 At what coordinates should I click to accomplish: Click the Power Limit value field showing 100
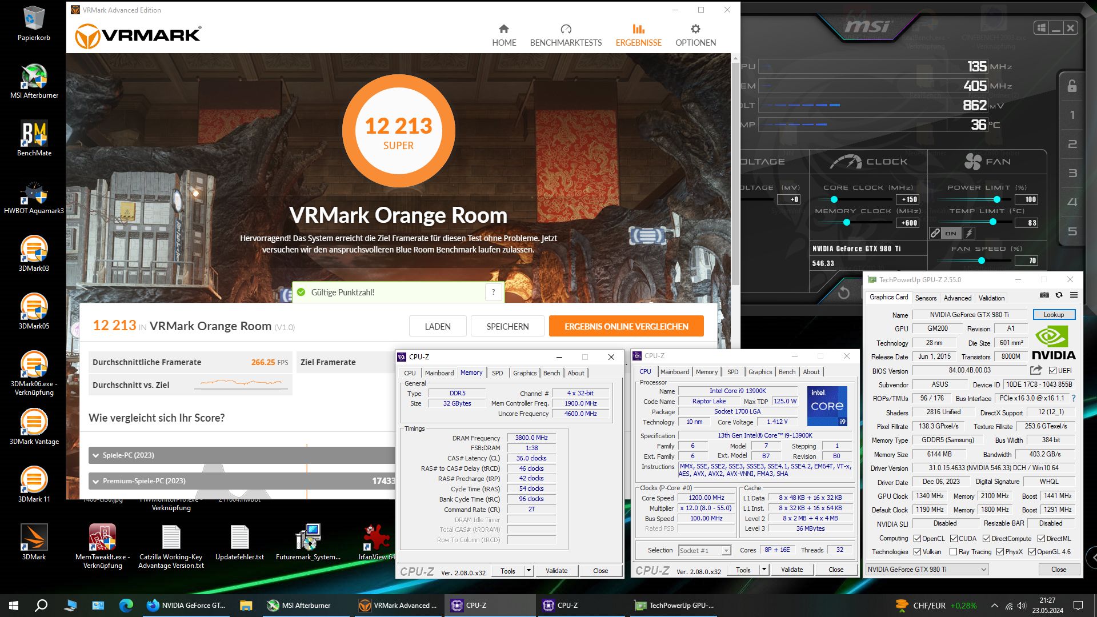(1026, 199)
